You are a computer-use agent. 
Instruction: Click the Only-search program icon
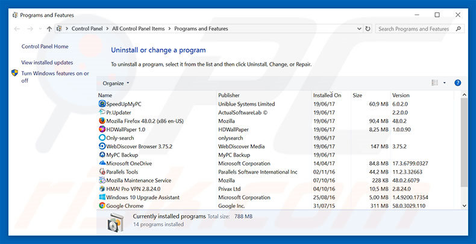point(102,138)
